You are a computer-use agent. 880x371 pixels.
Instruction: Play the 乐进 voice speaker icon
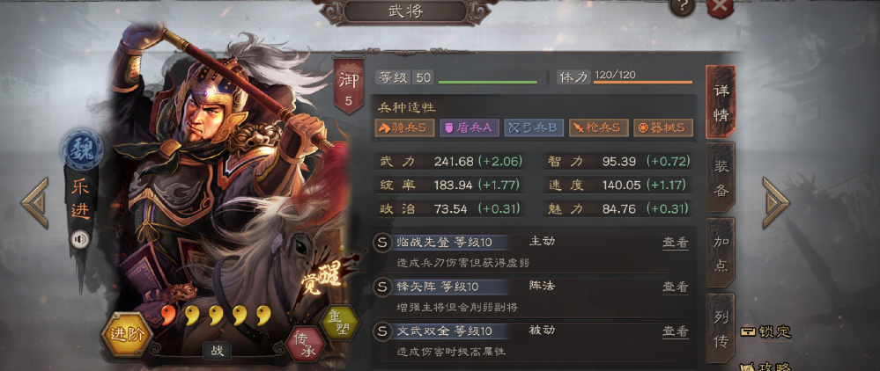[x=80, y=240]
